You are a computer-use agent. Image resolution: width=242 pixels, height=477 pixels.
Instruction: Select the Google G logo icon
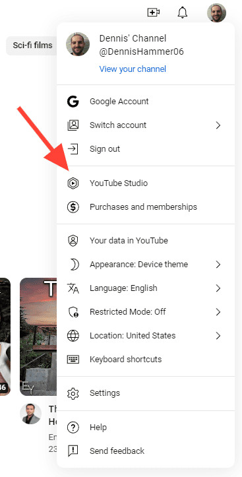pos(73,102)
